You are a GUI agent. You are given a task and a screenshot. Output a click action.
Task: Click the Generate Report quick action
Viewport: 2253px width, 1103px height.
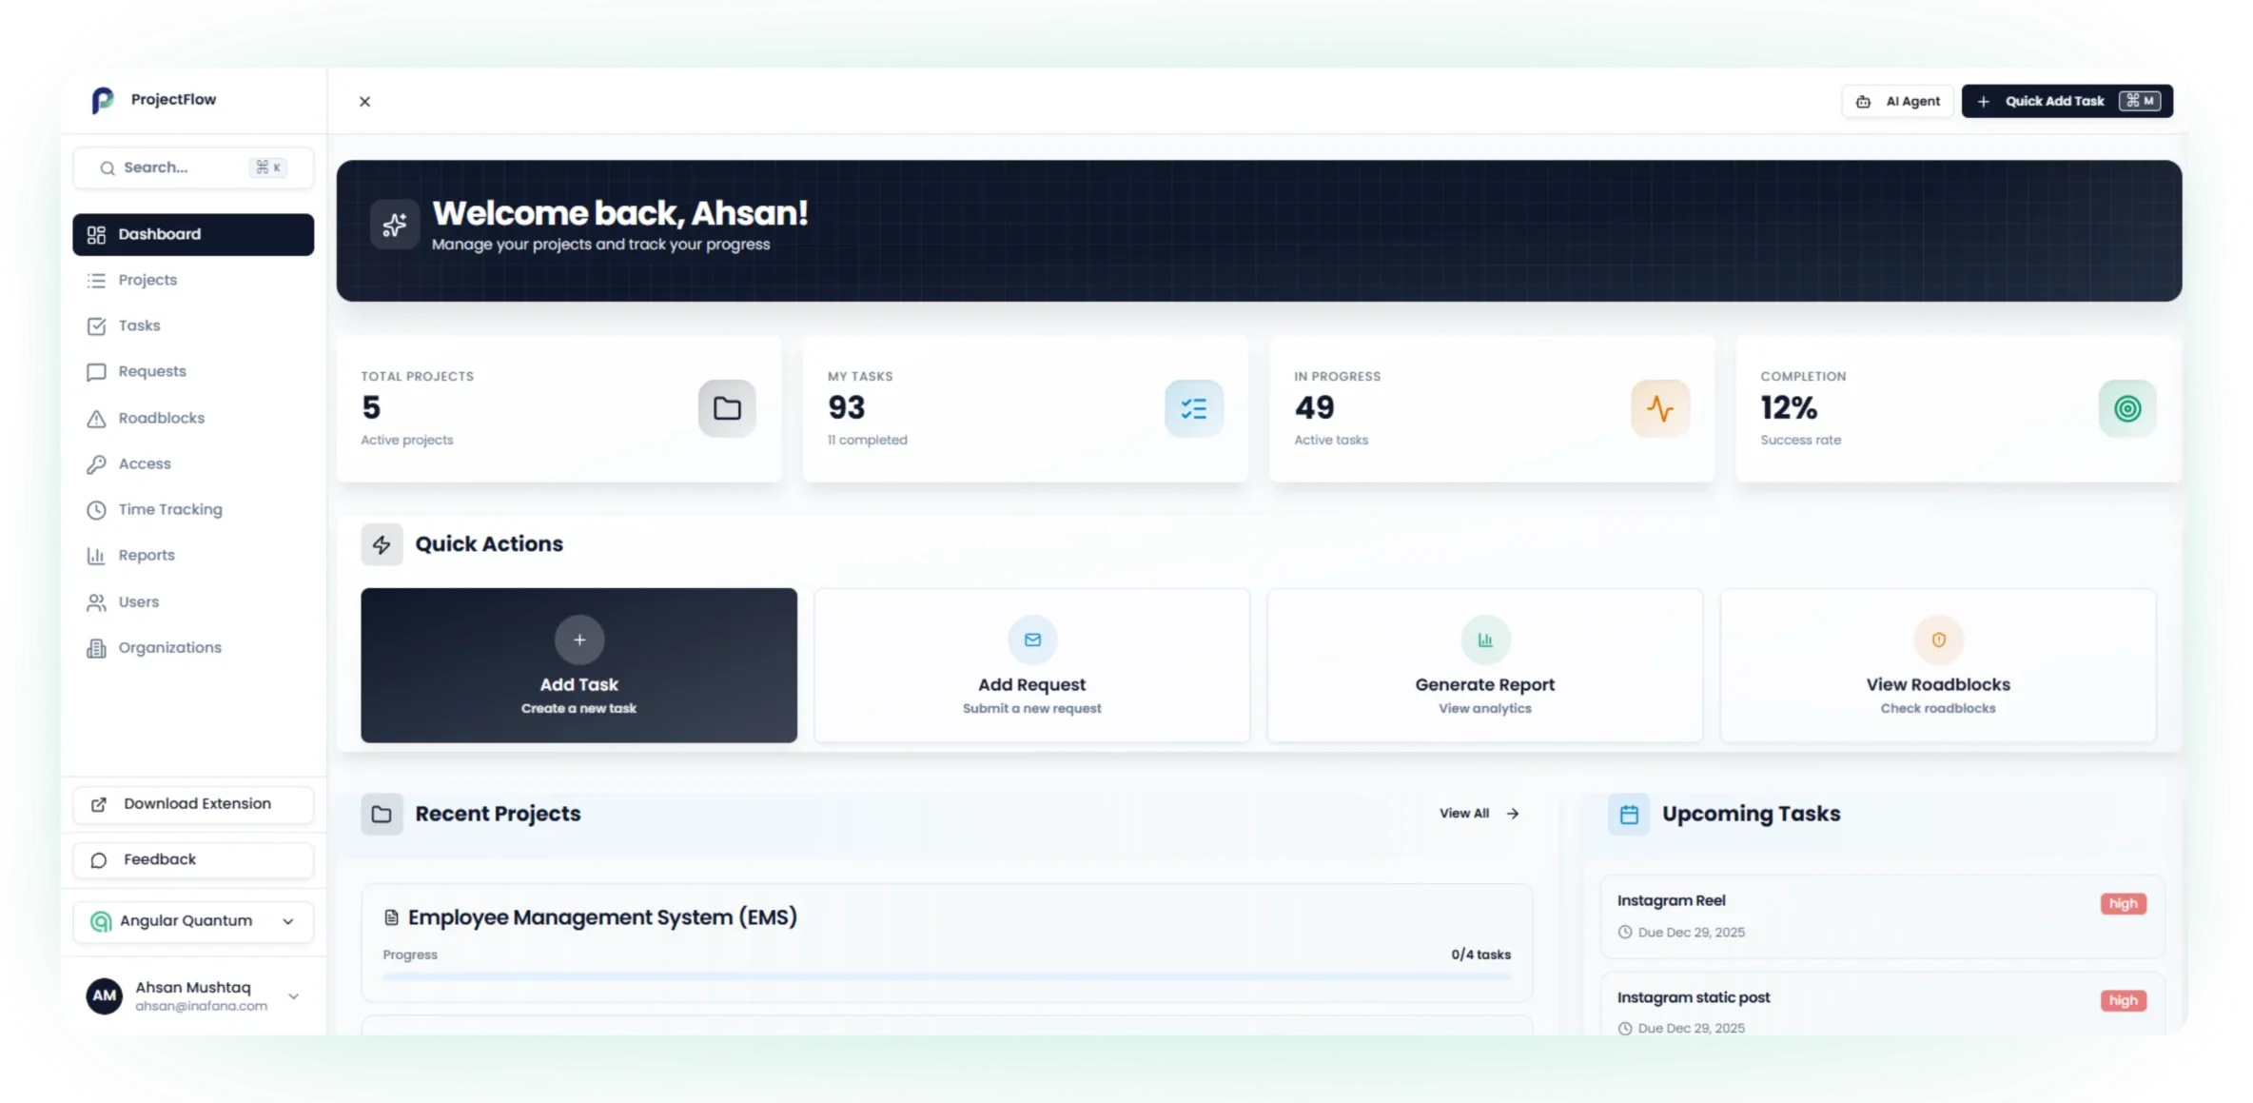pyautogui.click(x=1483, y=665)
